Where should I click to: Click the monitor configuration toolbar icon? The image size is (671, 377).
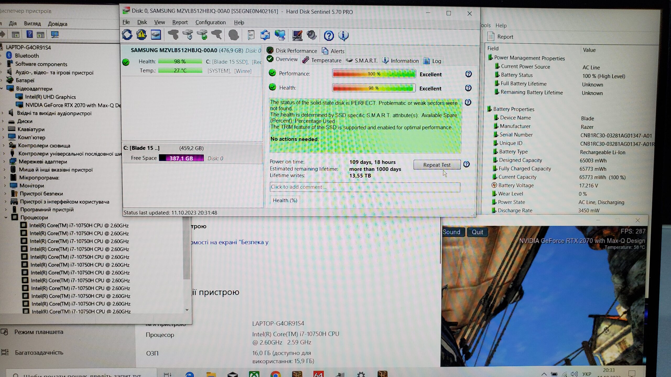pos(297,35)
